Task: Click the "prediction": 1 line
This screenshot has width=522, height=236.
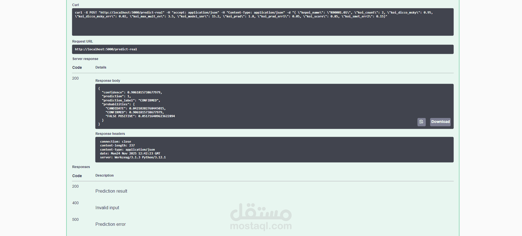Action: pos(116,96)
